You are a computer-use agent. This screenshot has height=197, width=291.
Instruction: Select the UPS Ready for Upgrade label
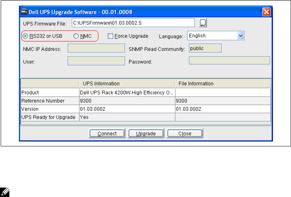pyautogui.click(x=48, y=117)
